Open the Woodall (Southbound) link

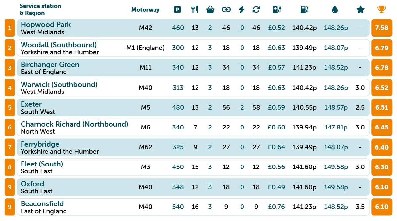click(59, 45)
